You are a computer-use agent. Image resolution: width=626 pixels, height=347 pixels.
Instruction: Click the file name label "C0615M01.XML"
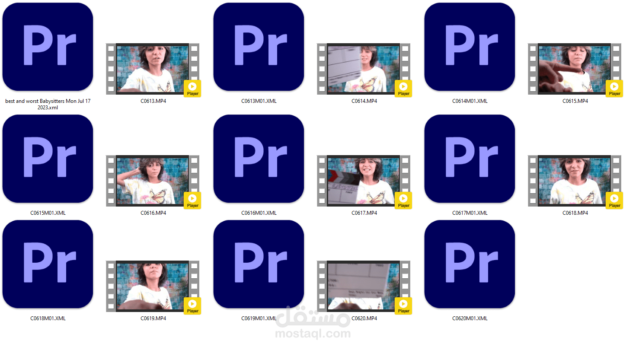click(x=48, y=213)
